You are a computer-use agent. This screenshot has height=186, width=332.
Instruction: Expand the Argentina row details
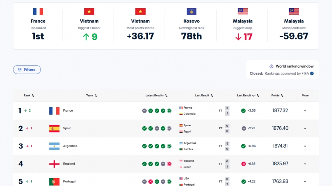pyautogui.click(x=305, y=146)
